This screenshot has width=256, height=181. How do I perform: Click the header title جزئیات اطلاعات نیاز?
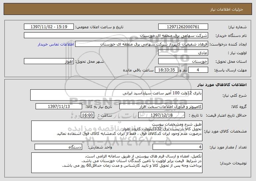[x=226, y=9]
